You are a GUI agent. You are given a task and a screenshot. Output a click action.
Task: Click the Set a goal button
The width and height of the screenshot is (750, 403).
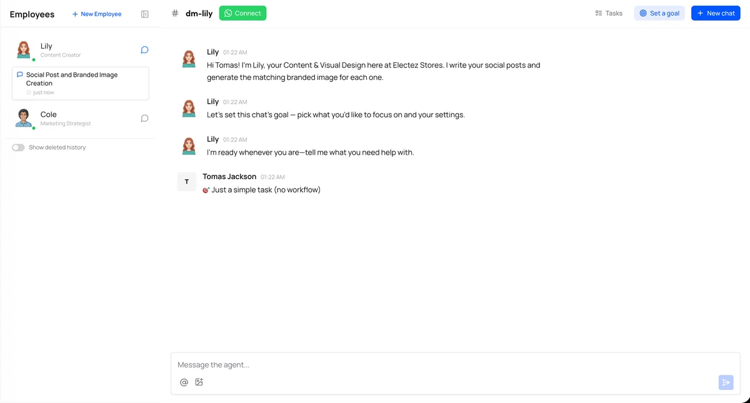click(x=659, y=13)
